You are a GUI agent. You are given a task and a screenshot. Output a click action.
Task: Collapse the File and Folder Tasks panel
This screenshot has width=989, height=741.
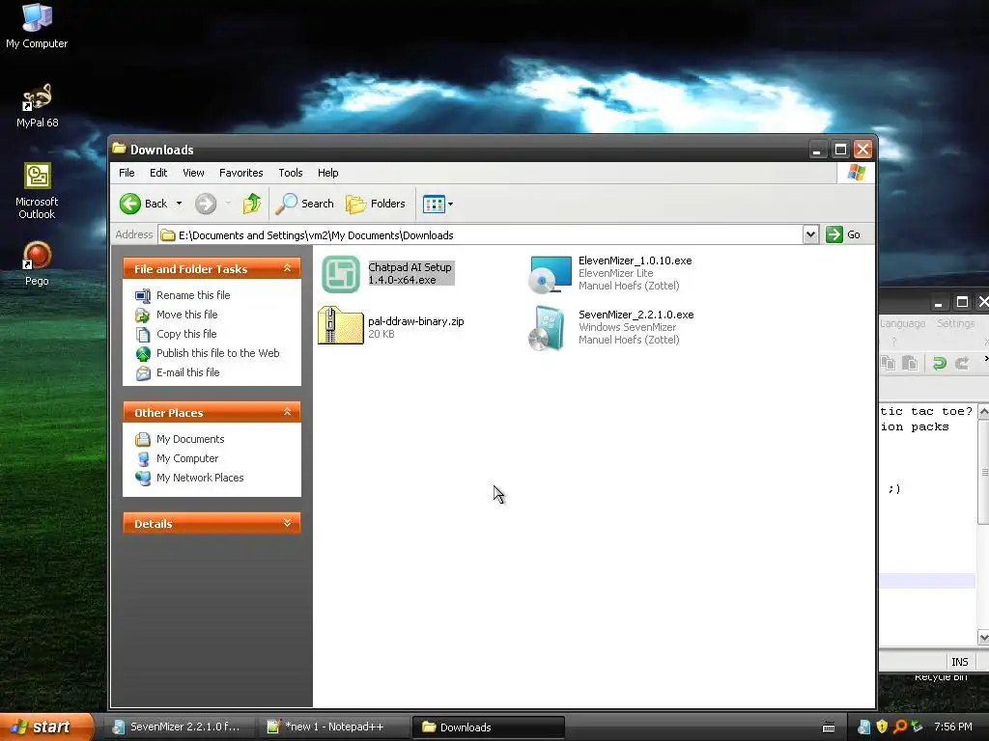(287, 268)
